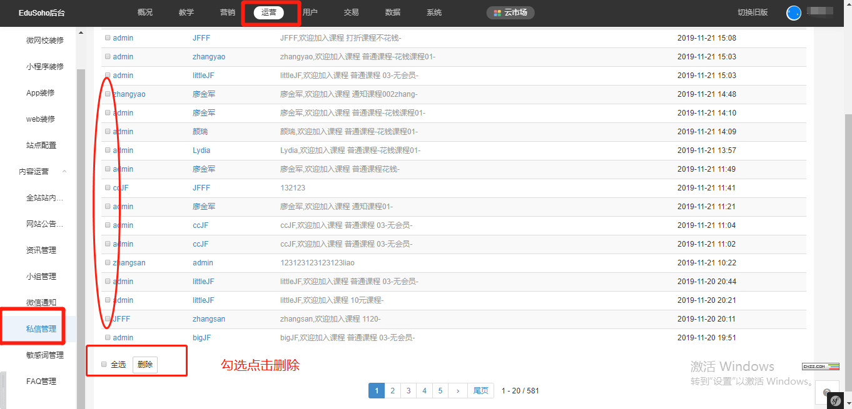The height and width of the screenshot is (409, 852).
Task: Go to page 3 in pagination
Action: (408, 391)
